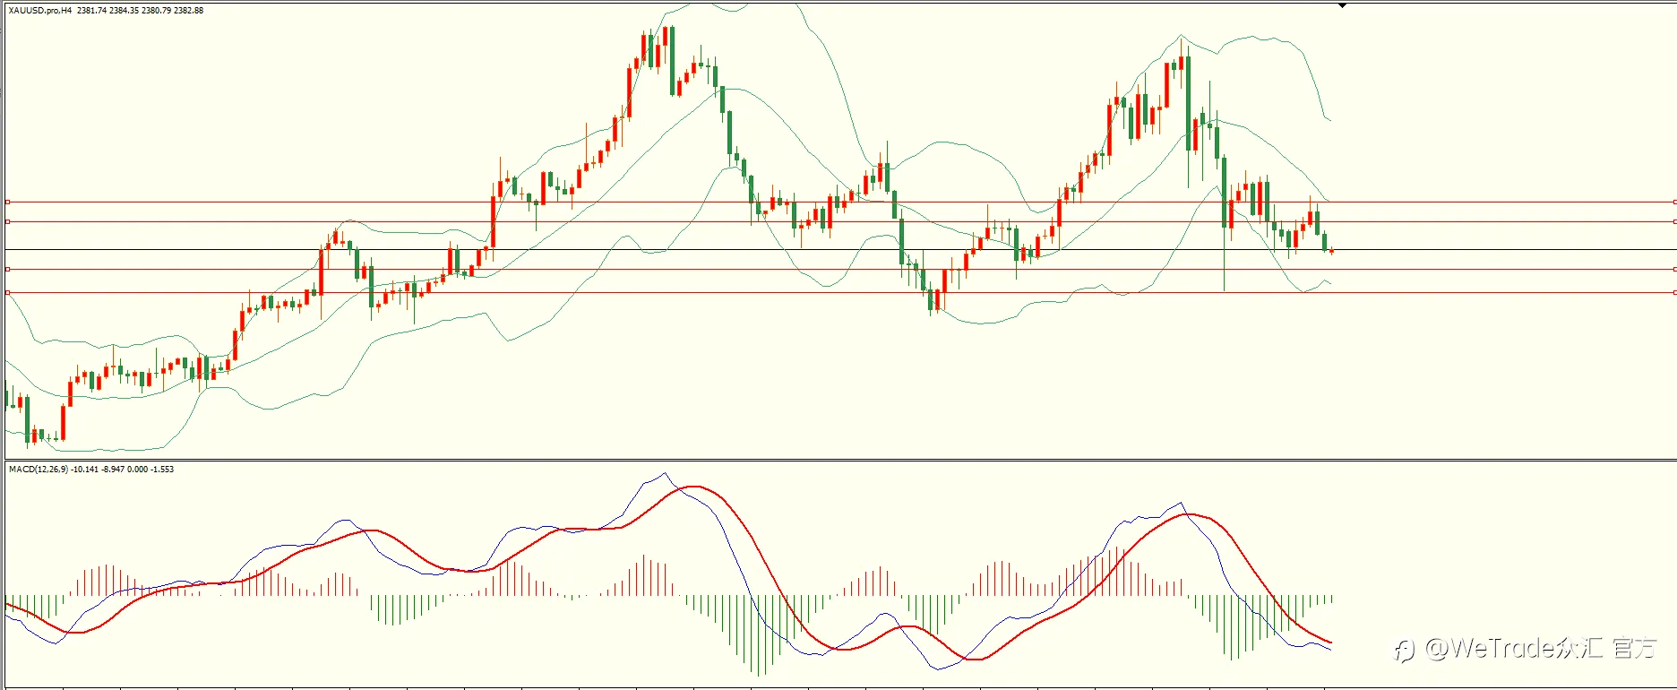The width and height of the screenshot is (1677, 690).
Task: Select the chart shift triangle marker at top
Action: (1342, 6)
